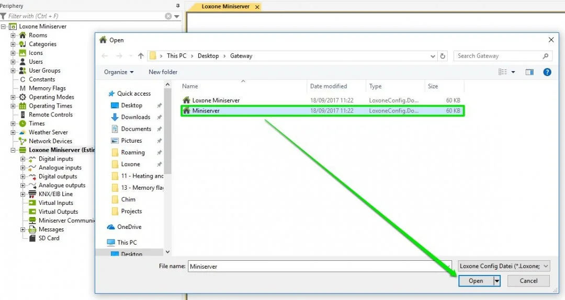The width and height of the screenshot is (565, 300).
Task: Open the Organize dropdown menu
Action: (x=119, y=72)
